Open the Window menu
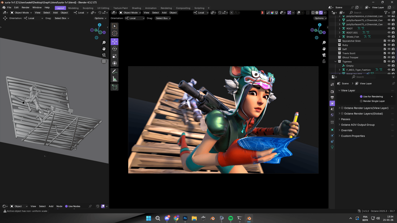This screenshot has width=397, height=223. (37, 7)
